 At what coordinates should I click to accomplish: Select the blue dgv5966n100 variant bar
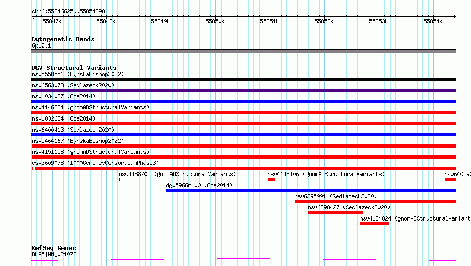click(311, 190)
